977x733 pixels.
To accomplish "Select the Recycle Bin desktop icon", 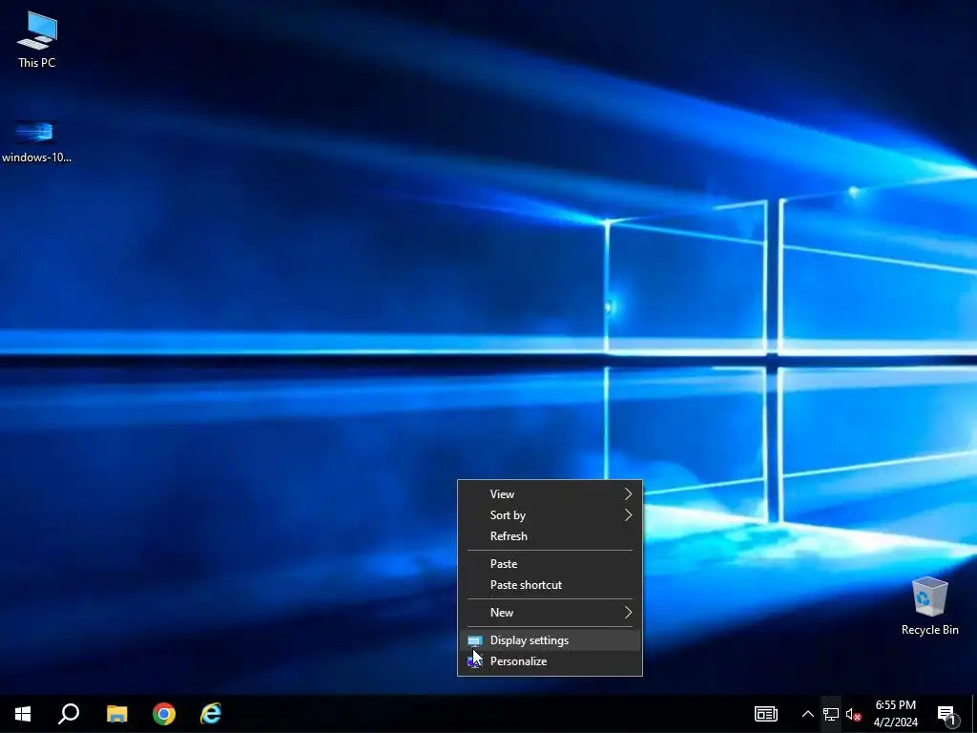I will click(x=929, y=606).
